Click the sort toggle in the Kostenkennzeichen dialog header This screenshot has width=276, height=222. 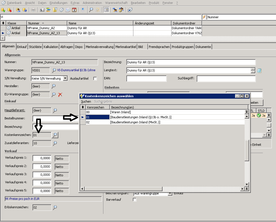click(x=83, y=107)
